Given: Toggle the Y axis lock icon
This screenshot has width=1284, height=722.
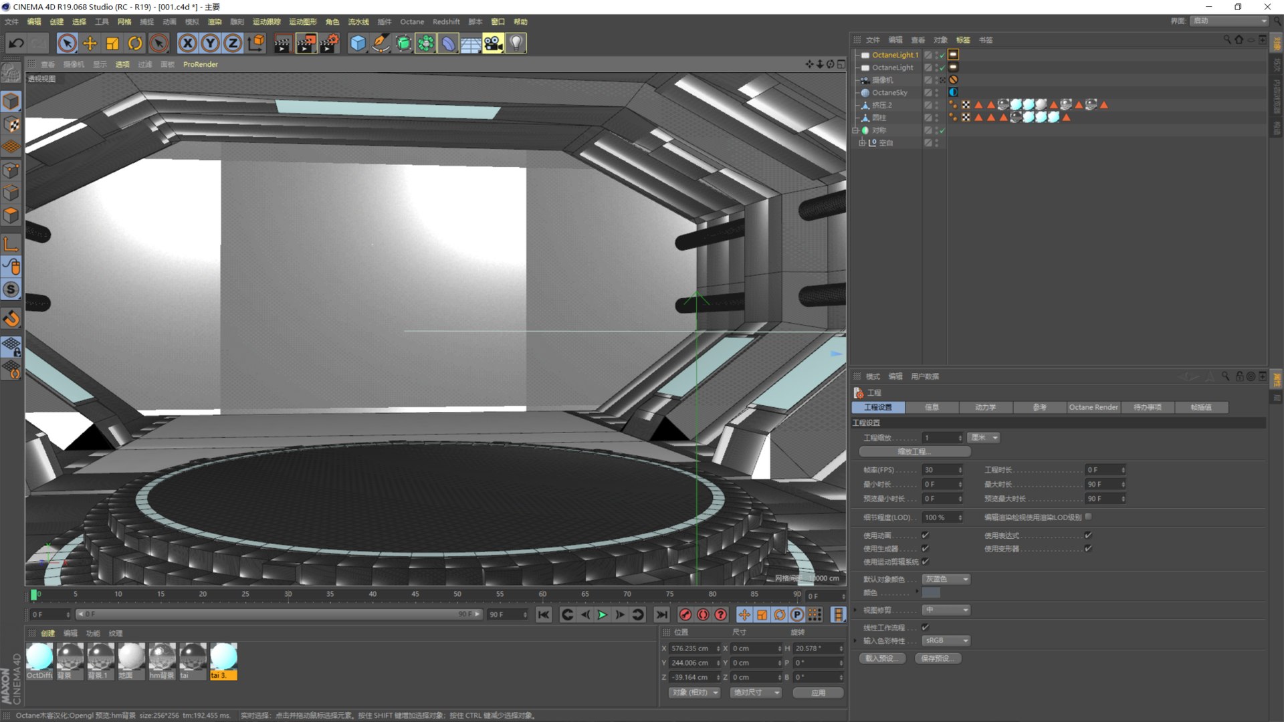Looking at the screenshot, I should point(210,43).
